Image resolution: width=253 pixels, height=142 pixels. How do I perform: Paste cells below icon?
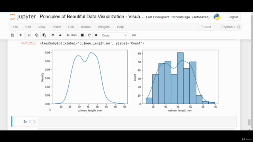(x=44, y=35)
